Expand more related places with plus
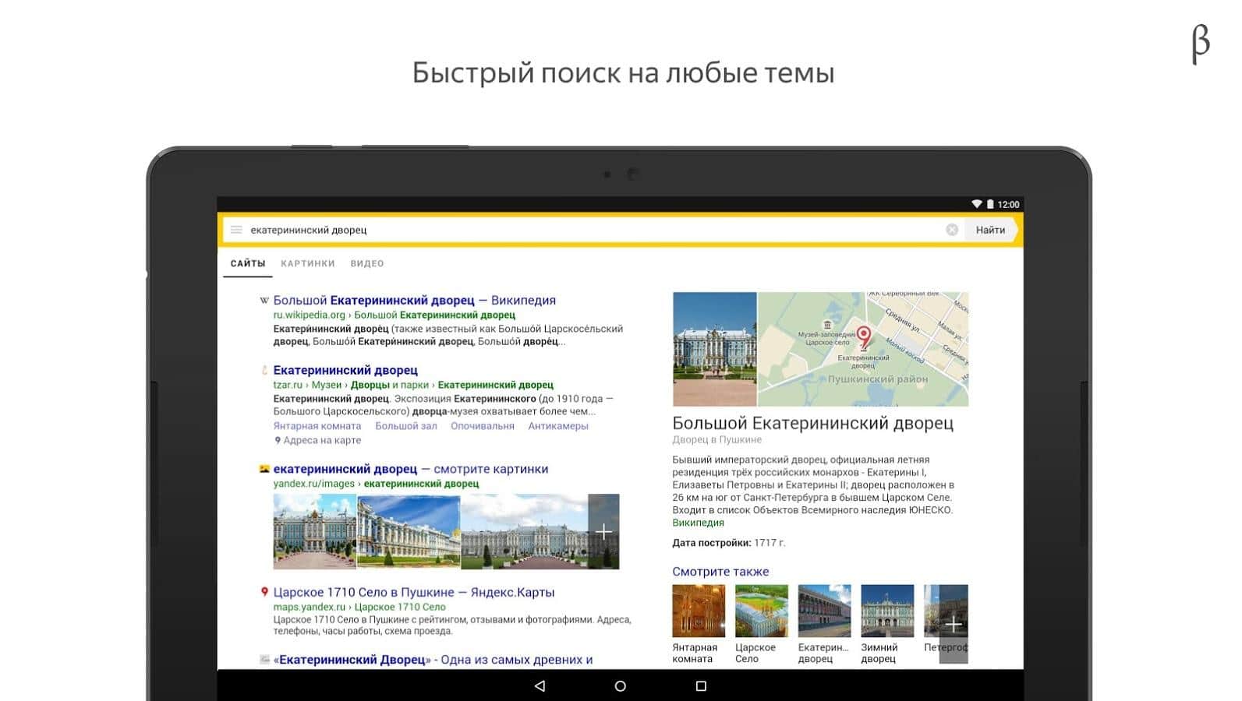 pyautogui.click(x=954, y=625)
